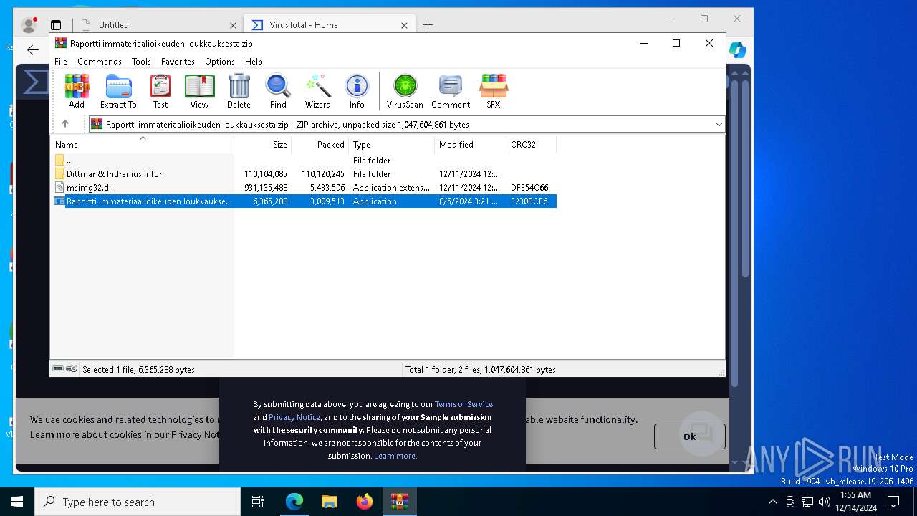The width and height of the screenshot is (917, 516).
Task: Switch to the VirusTotal - Home tab
Action: click(329, 24)
